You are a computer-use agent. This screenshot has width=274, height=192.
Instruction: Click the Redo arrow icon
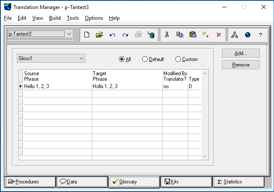pos(125,35)
